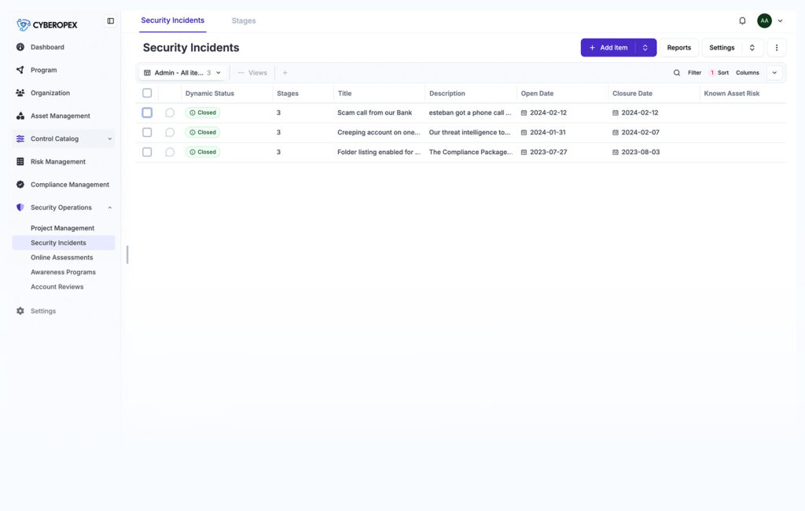Select the Scam call from our Bank row checkbox
Viewport: 805px width, 511px height.
pos(147,112)
